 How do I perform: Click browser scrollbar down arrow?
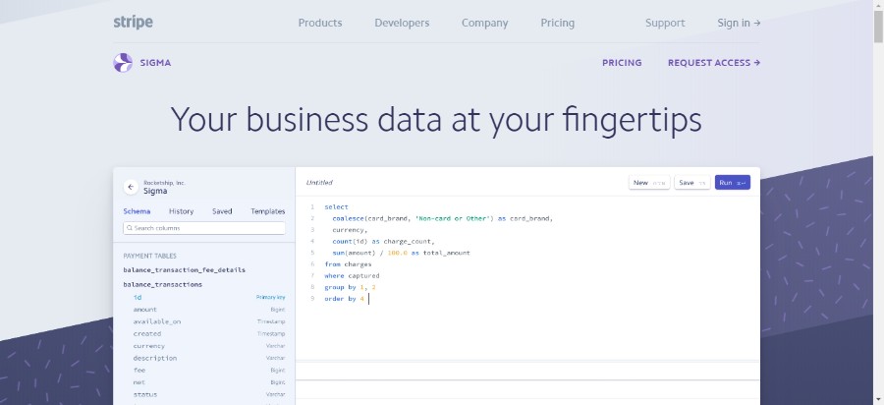(877, 398)
